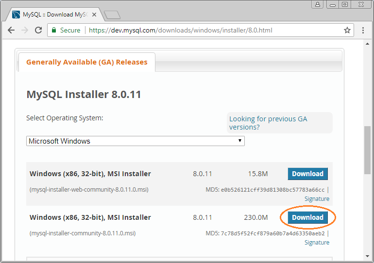Open Signature link for web-community installer
Viewport: 374px width, 263px height.
point(317,198)
